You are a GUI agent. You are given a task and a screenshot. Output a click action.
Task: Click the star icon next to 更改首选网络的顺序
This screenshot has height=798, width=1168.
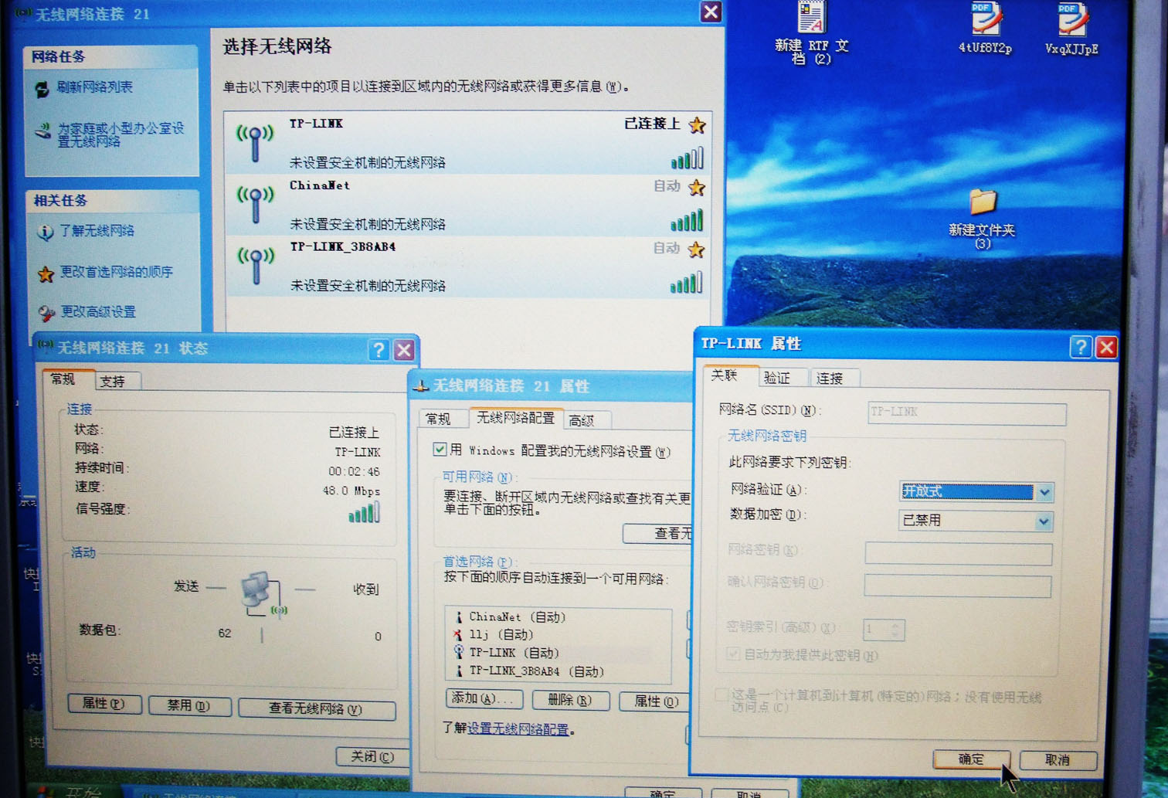[x=44, y=273]
